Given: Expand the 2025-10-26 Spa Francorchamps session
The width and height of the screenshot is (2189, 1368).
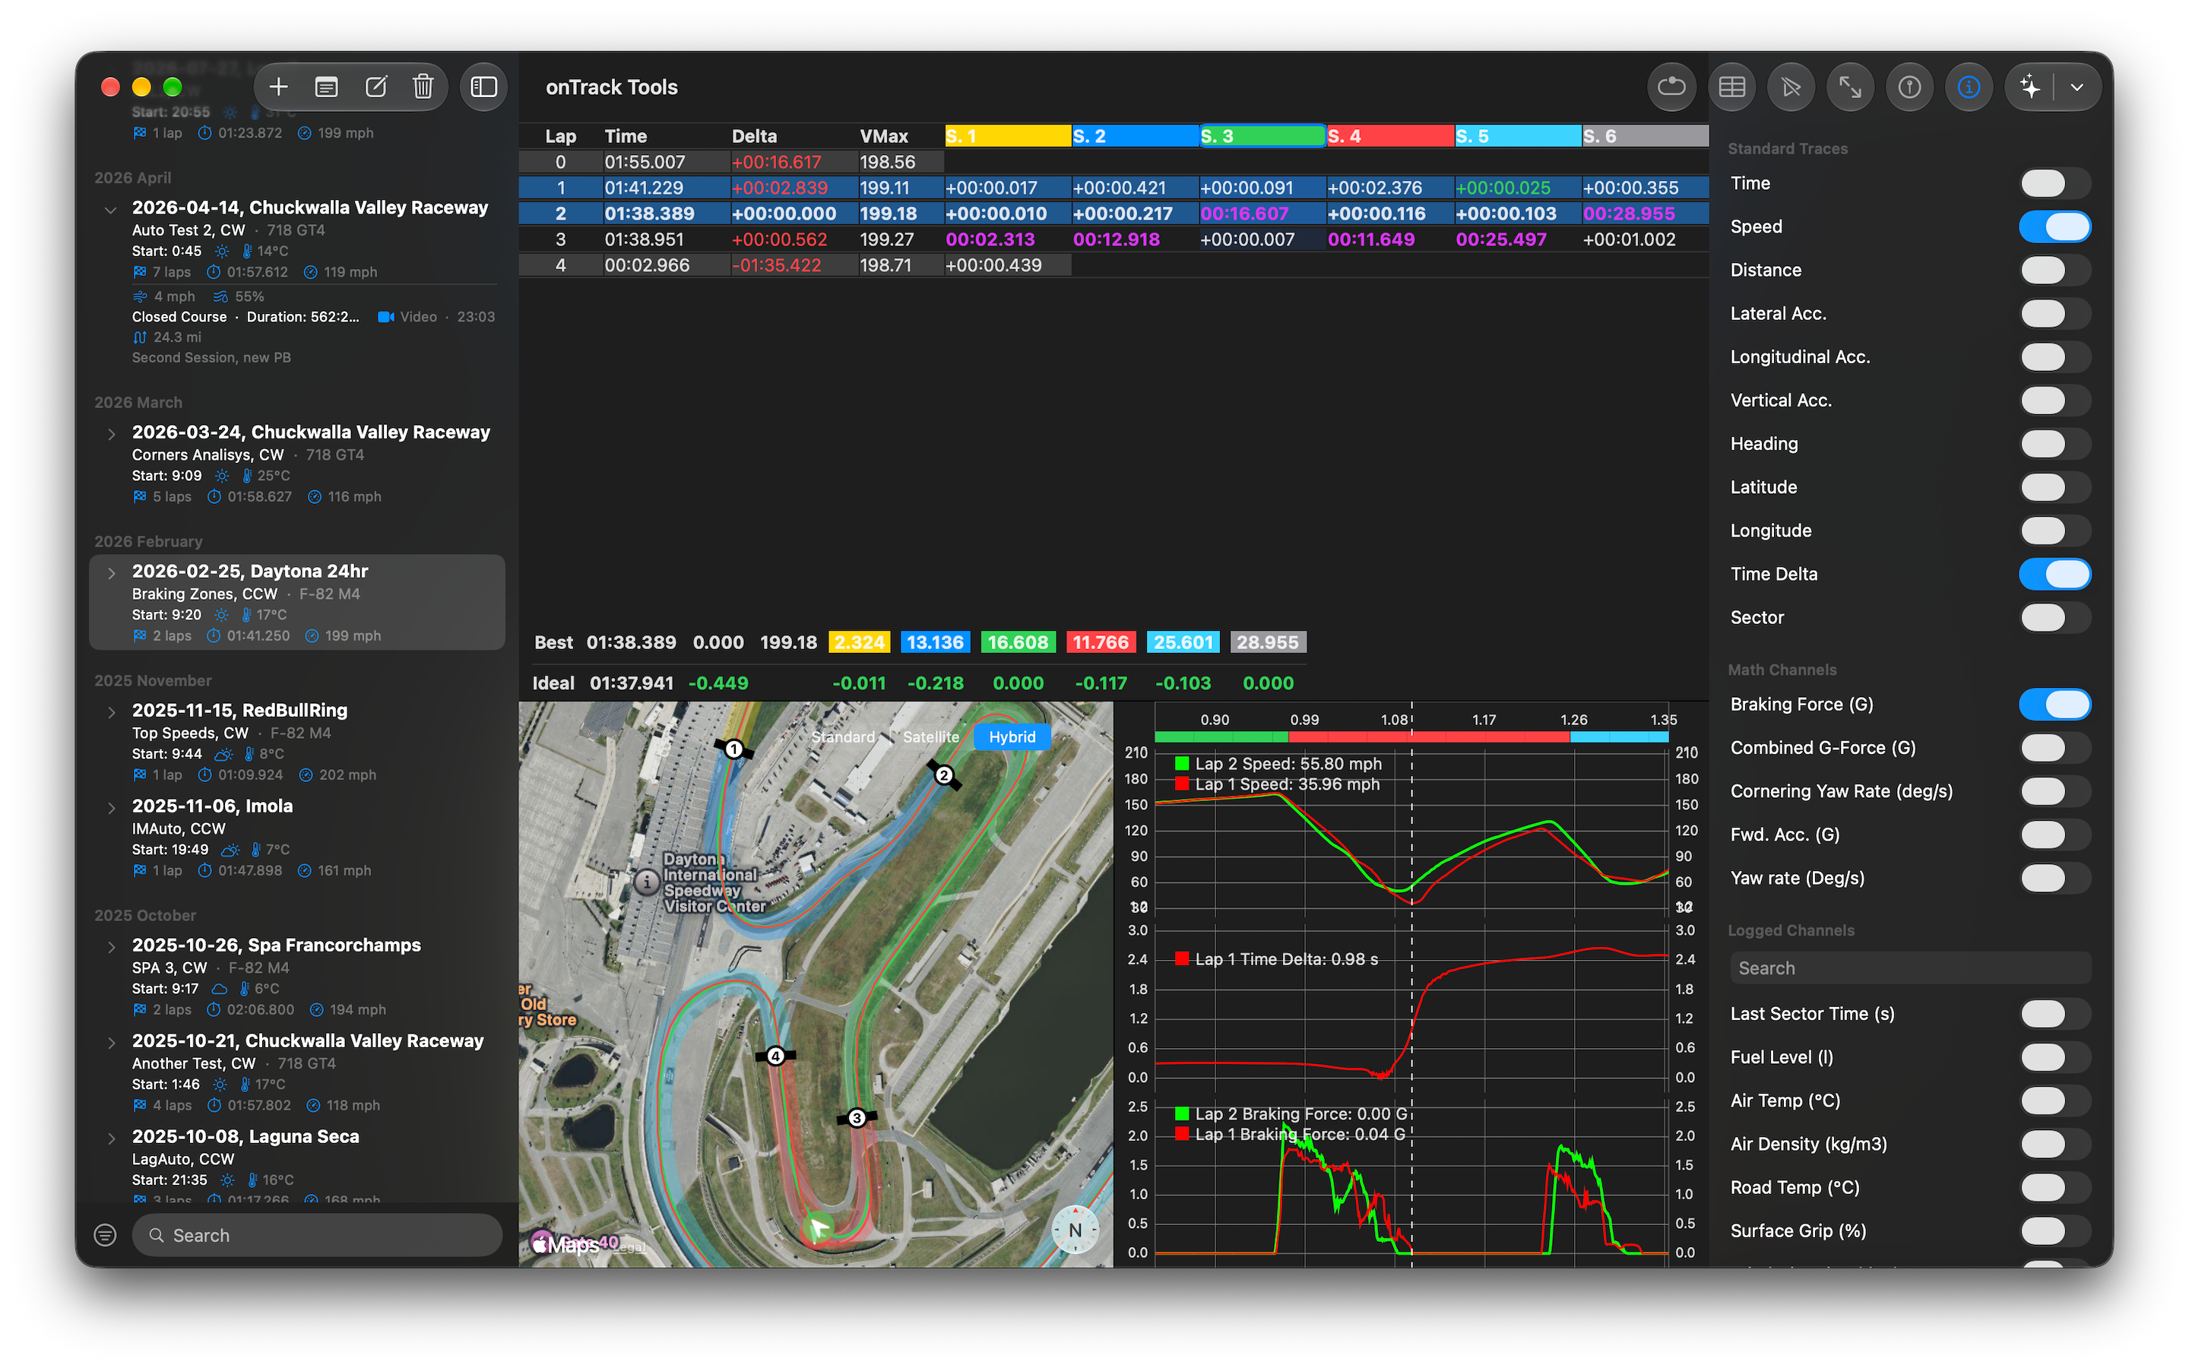Looking at the screenshot, I should [110, 947].
